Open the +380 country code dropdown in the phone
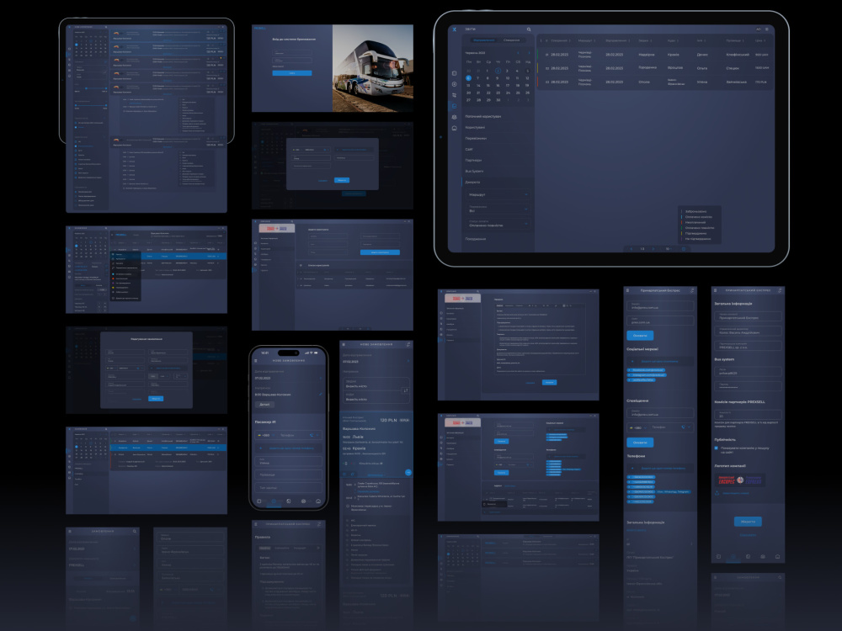This screenshot has width=842, height=631. [264, 435]
